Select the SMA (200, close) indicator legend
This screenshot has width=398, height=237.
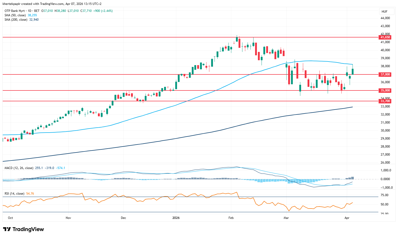point(16,20)
